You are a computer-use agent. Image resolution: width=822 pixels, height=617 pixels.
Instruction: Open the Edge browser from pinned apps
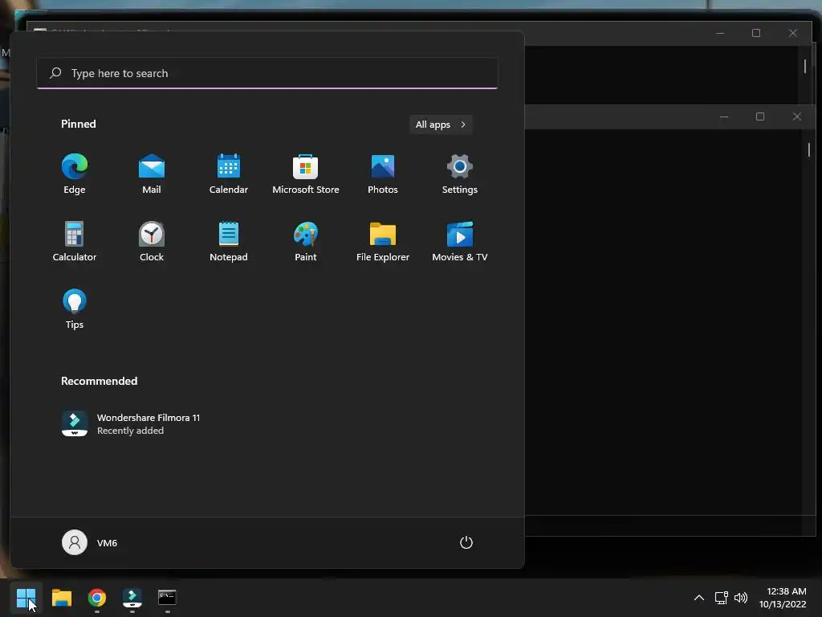click(x=75, y=174)
